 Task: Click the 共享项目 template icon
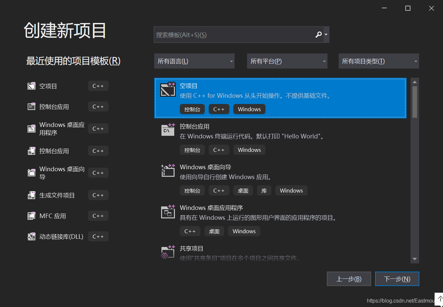tap(168, 252)
